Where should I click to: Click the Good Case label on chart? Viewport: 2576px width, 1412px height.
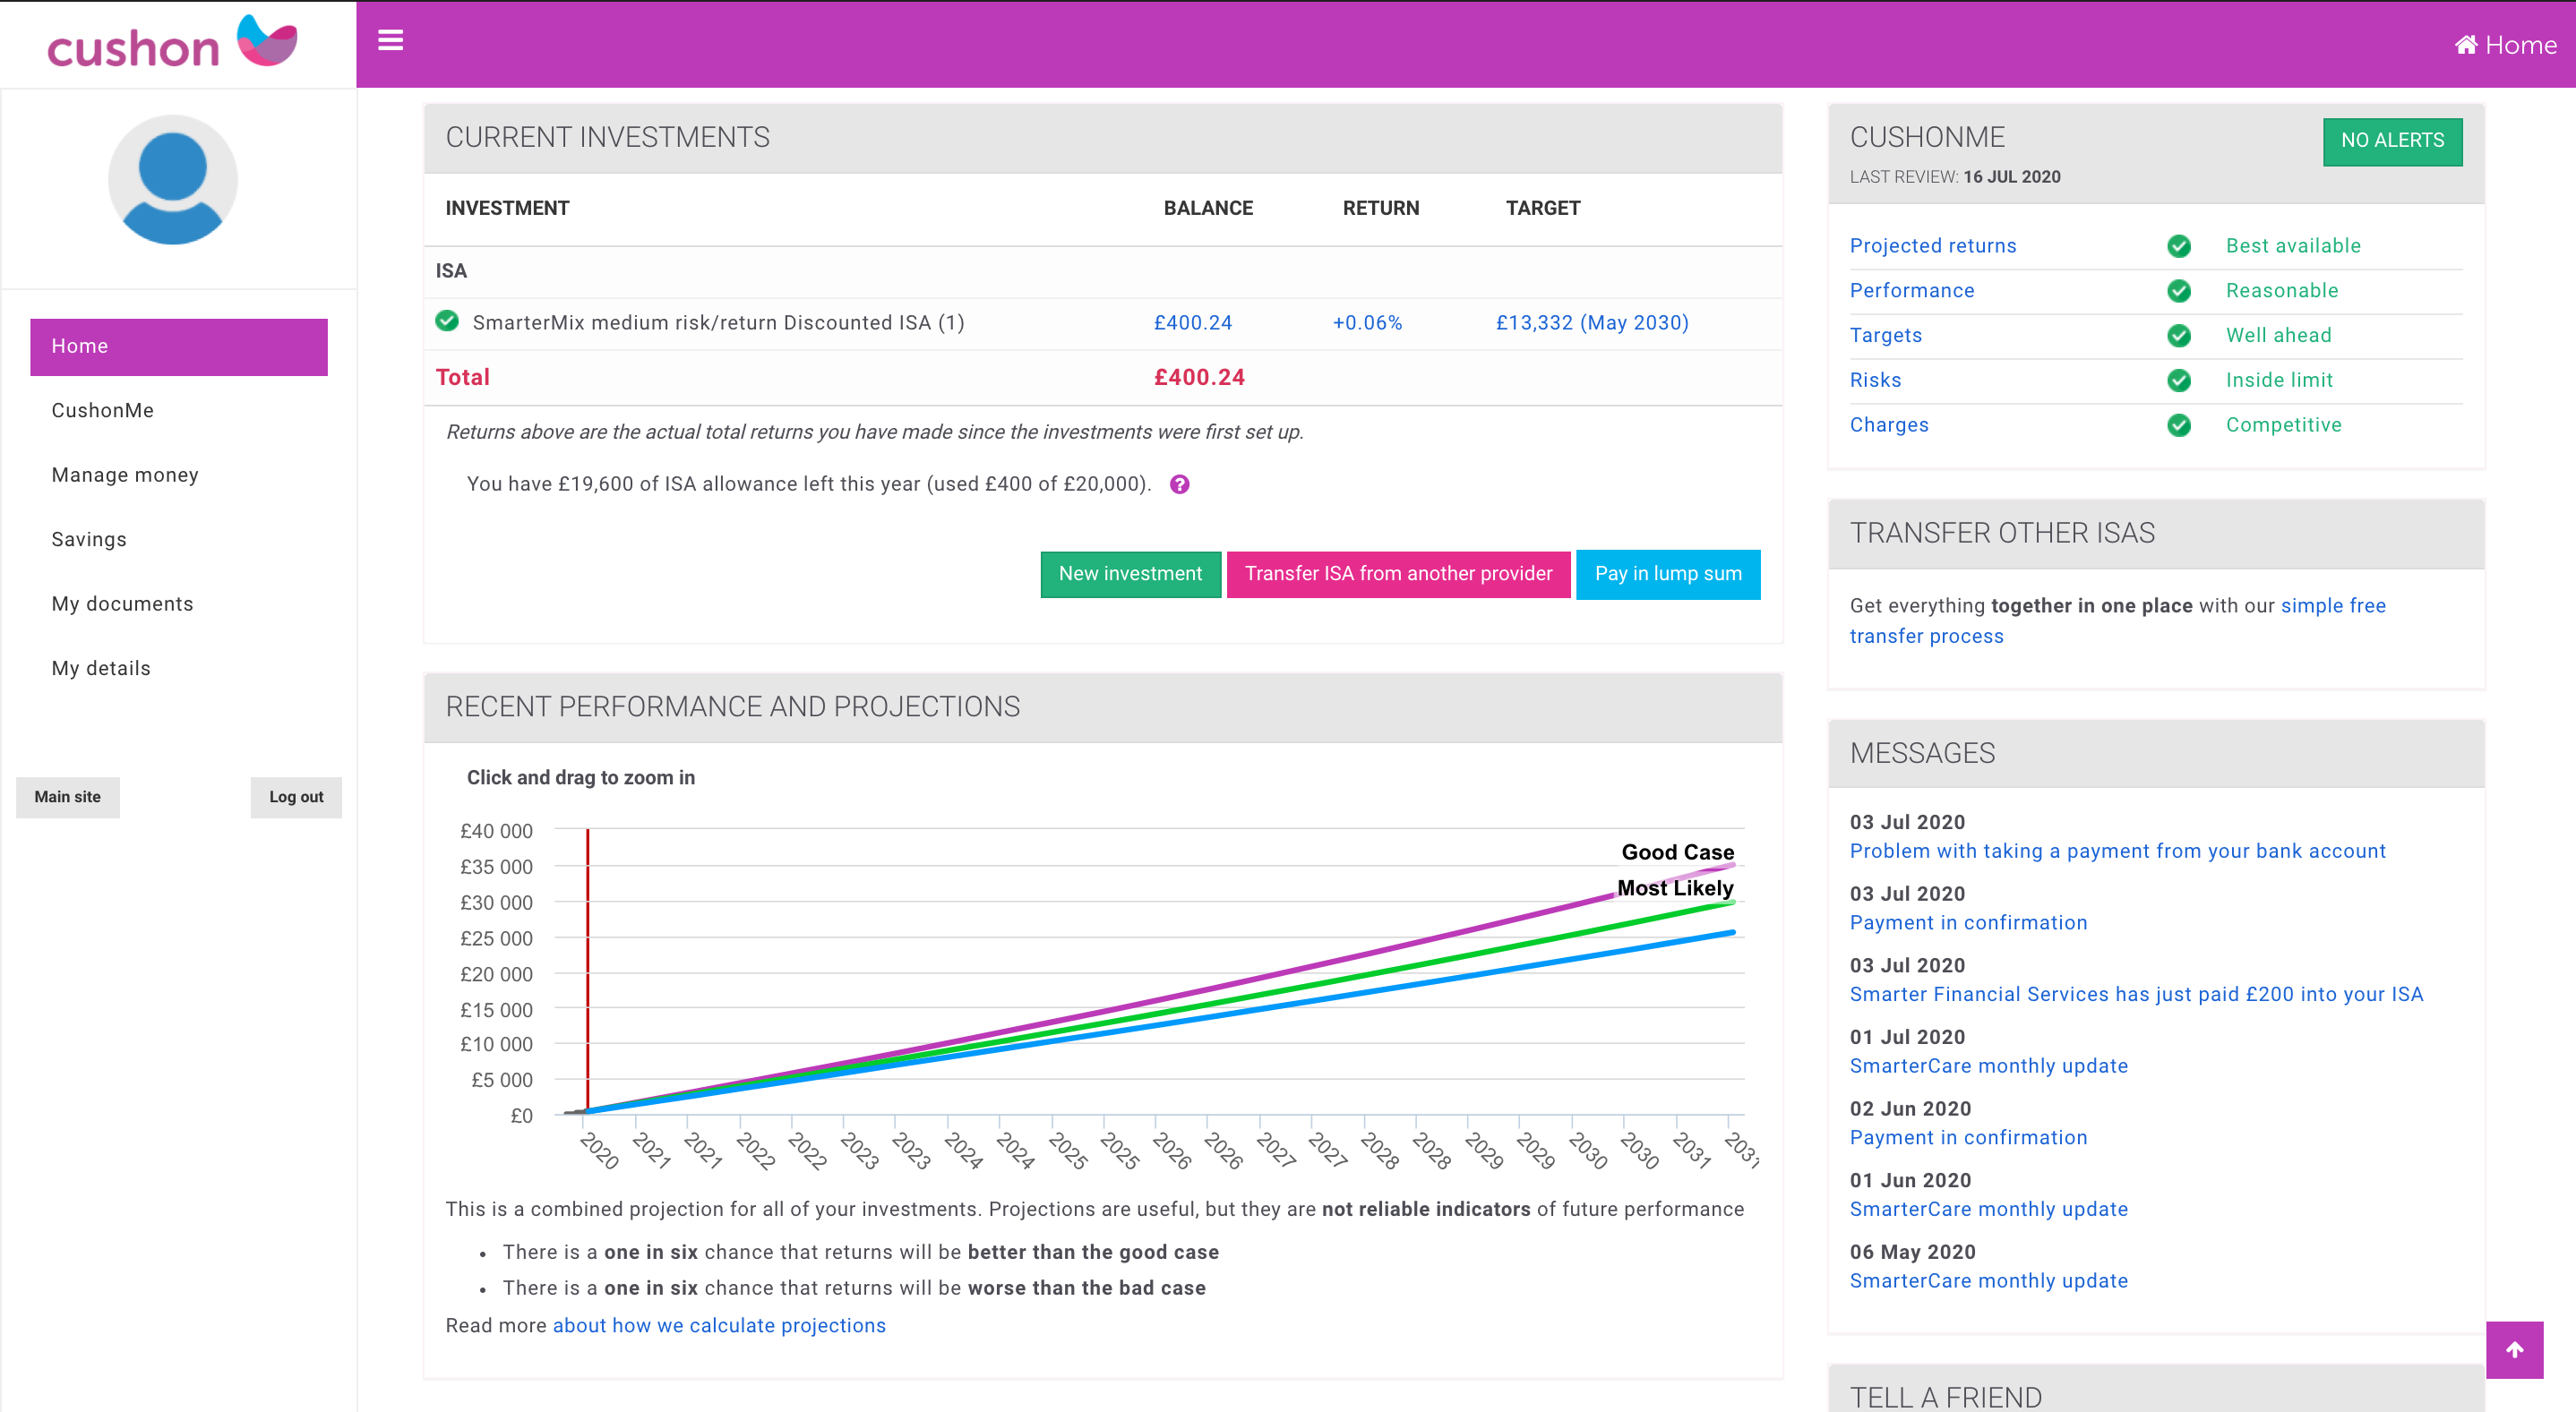click(x=1677, y=852)
